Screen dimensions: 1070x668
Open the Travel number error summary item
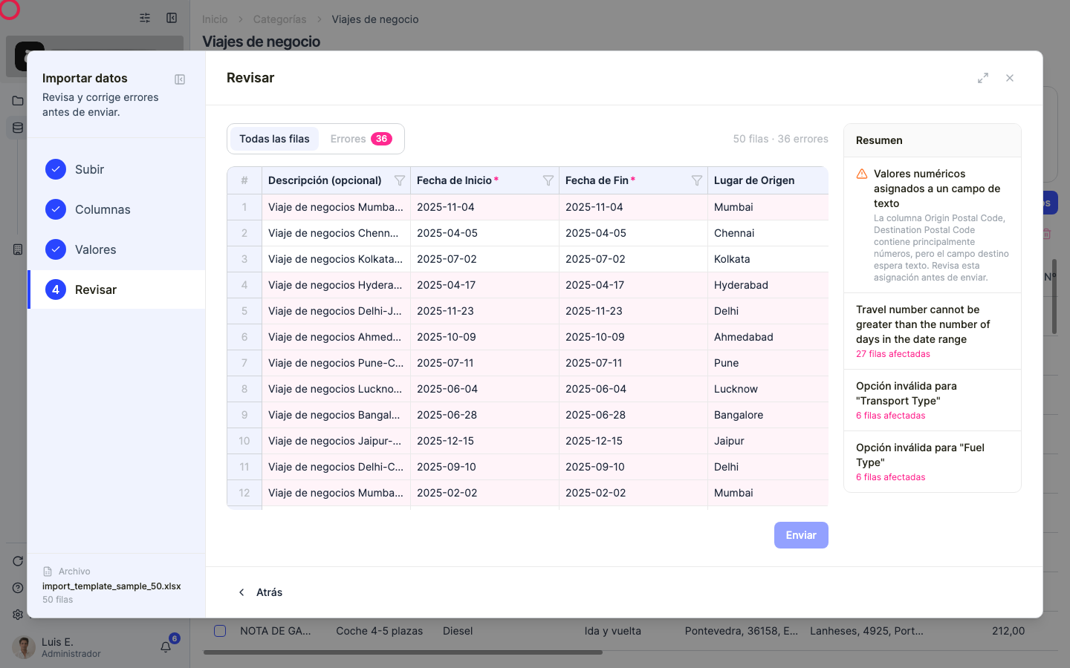(x=933, y=331)
